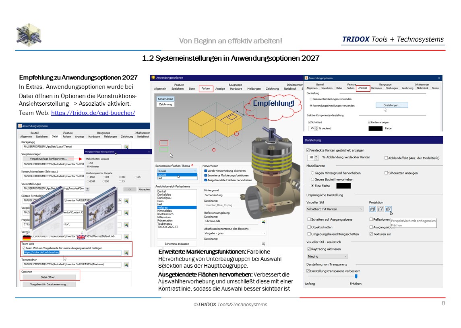Click browse icon beside Team Web URL field
Image resolution: width=461 pixels, height=328 pixels.
126,253
